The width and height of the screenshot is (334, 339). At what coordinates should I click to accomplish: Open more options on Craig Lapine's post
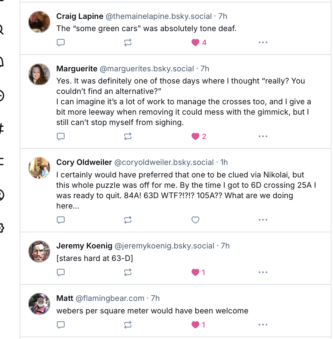click(263, 42)
